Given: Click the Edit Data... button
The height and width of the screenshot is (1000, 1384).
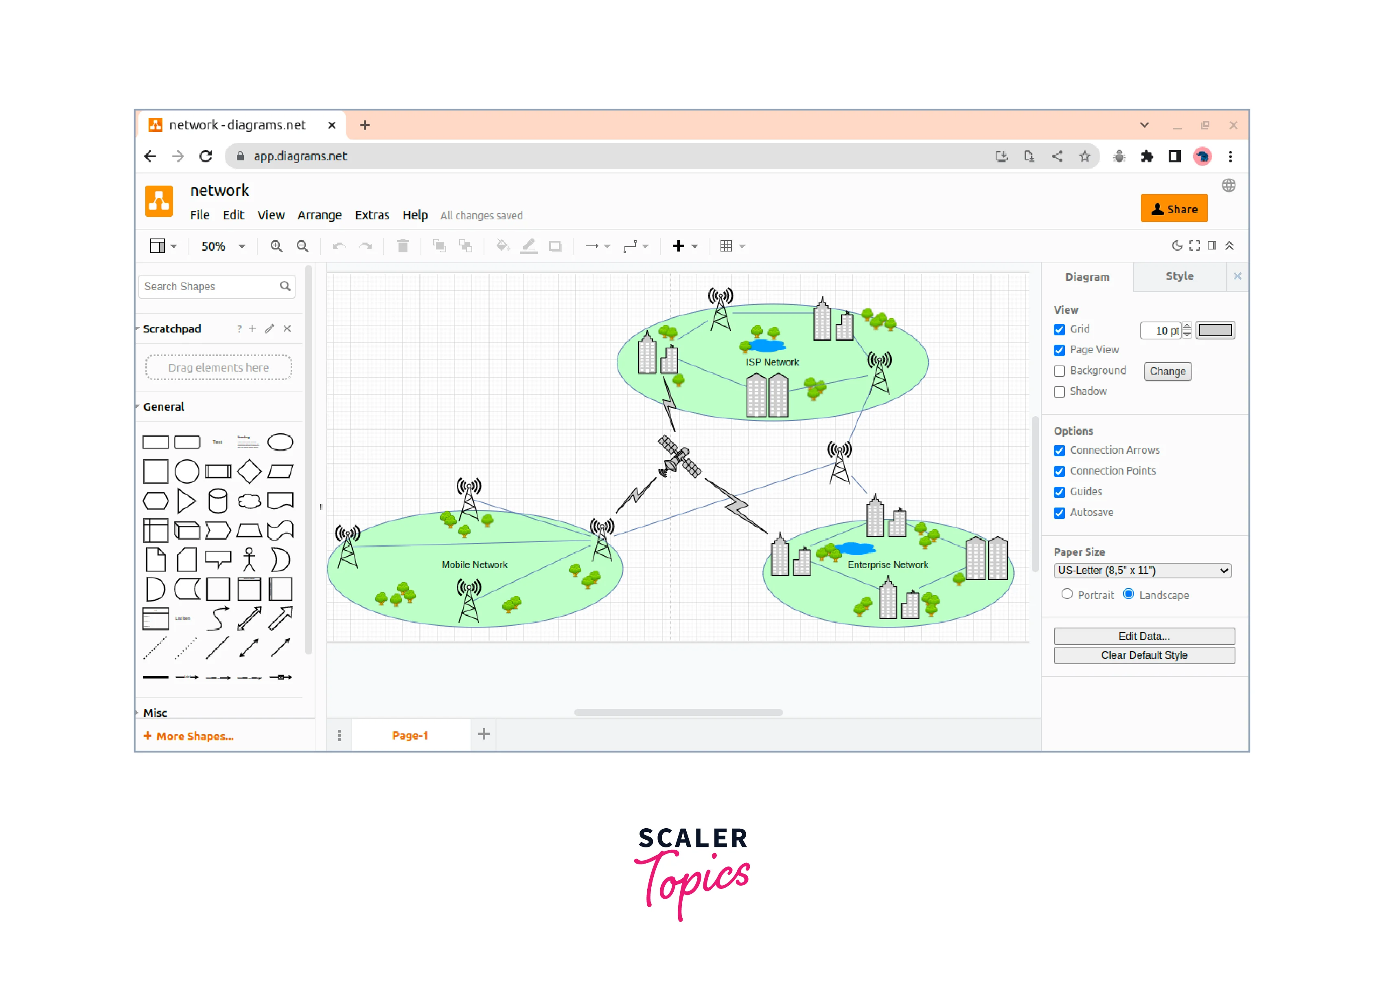Looking at the screenshot, I should click(x=1143, y=637).
